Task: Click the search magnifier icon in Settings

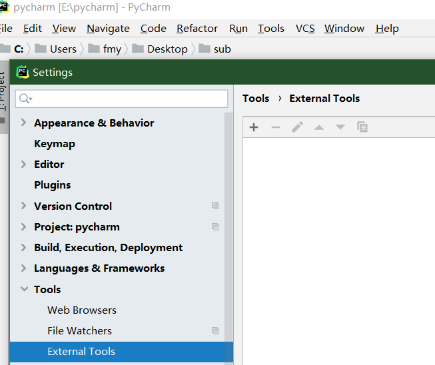Action: (25, 99)
